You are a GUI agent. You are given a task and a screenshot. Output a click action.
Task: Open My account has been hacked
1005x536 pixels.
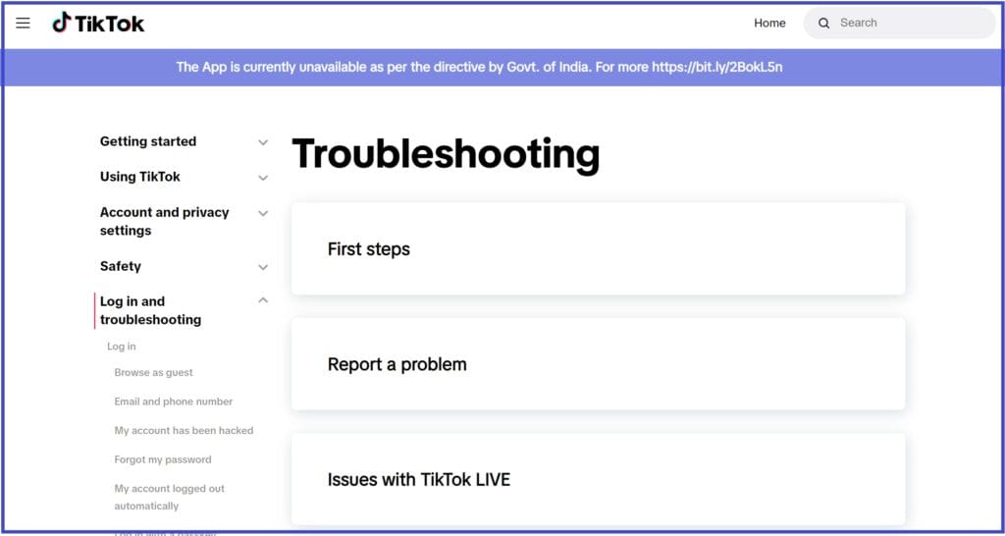pyautogui.click(x=184, y=430)
